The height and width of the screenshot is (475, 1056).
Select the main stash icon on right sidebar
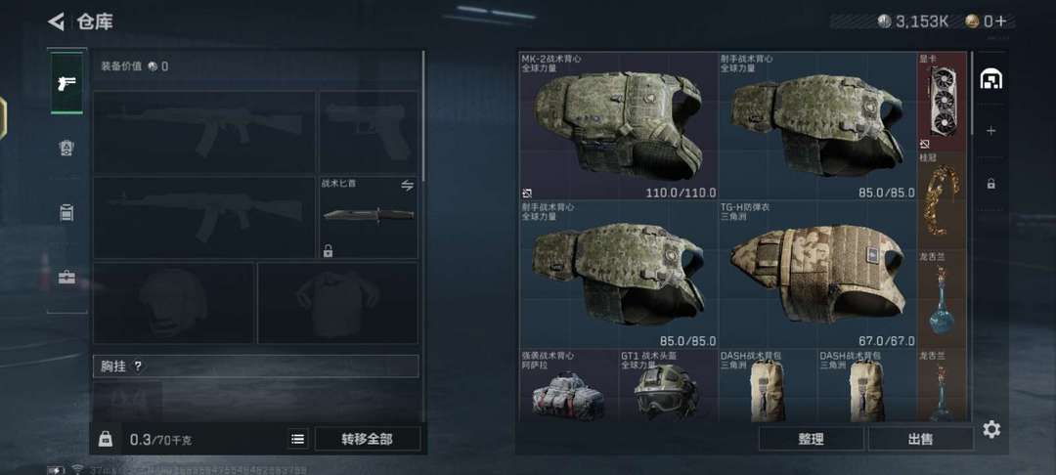990,79
